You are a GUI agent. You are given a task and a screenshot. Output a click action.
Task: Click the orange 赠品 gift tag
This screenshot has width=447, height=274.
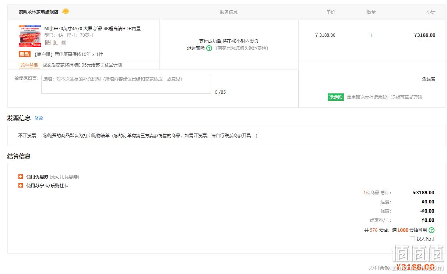click(25, 54)
